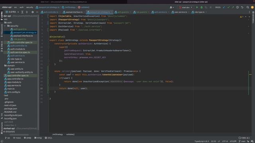Click the green Debug bug icon
255x143 pixels.
click(202, 7)
